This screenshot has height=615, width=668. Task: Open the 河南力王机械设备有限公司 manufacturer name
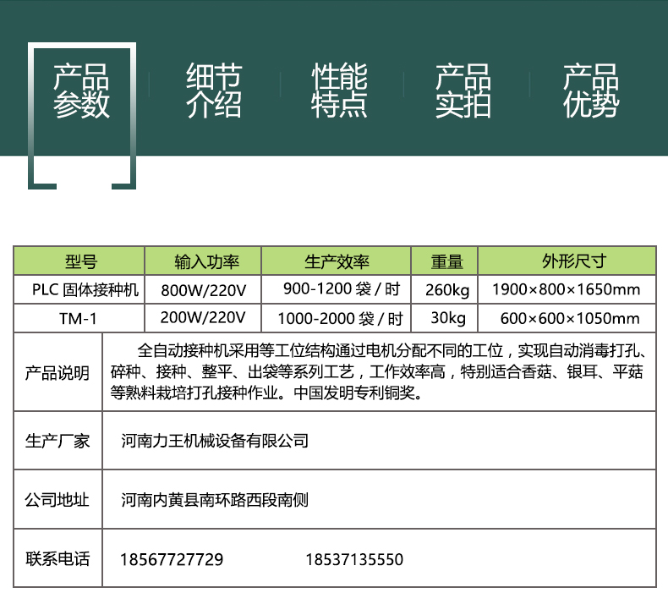click(215, 441)
